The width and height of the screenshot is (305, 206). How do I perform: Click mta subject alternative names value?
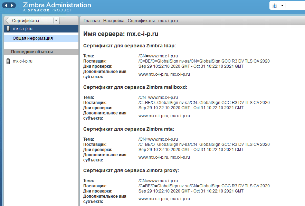[164, 157]
